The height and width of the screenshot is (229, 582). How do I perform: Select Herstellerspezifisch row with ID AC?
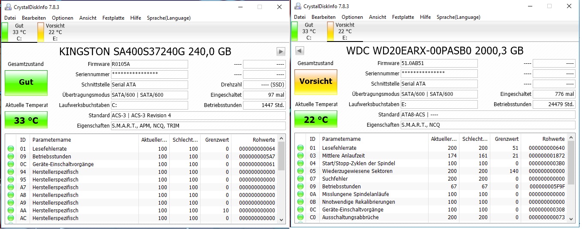coord(141,218)
